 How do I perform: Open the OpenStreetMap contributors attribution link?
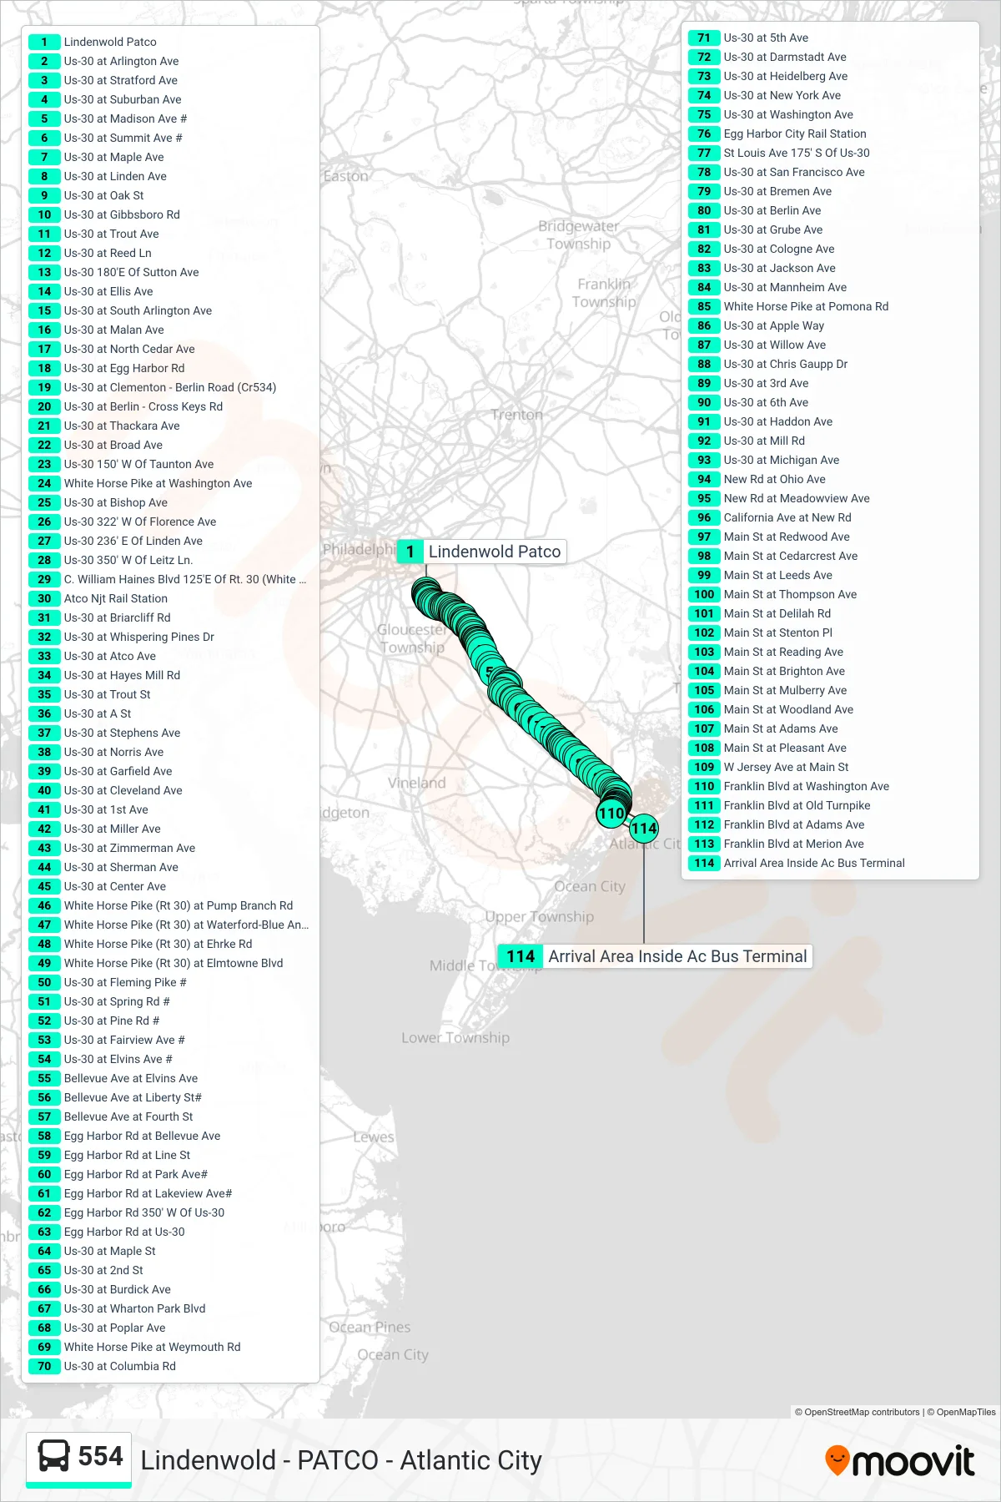pos(857,1412)
